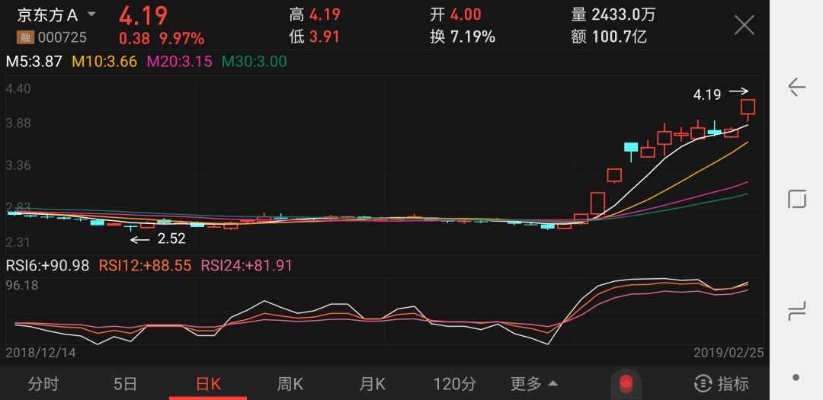Tap the M30:3.00 moving average label
The image size is (823, 400).
pyautogui.click(x=254, y=62)
